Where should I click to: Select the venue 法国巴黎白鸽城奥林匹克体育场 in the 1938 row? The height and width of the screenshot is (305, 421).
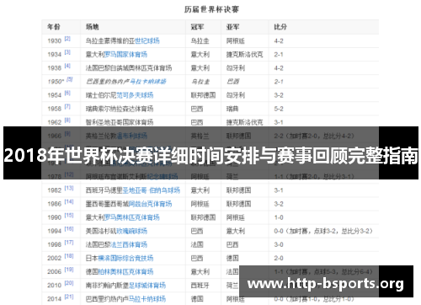point(129,68)
